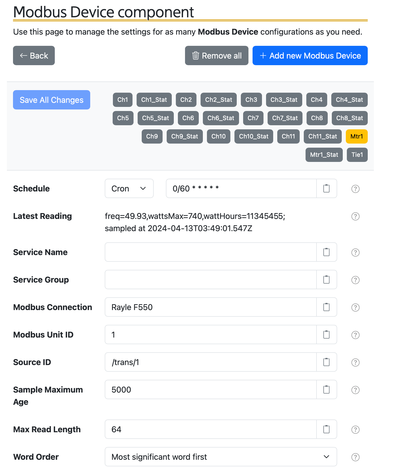Go to the Ch11_Stat device tab

(x=323, y=136)
